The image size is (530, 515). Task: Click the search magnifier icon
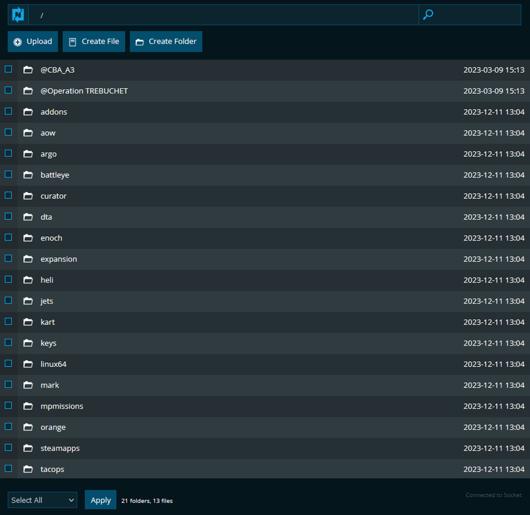tap(428, 14)
